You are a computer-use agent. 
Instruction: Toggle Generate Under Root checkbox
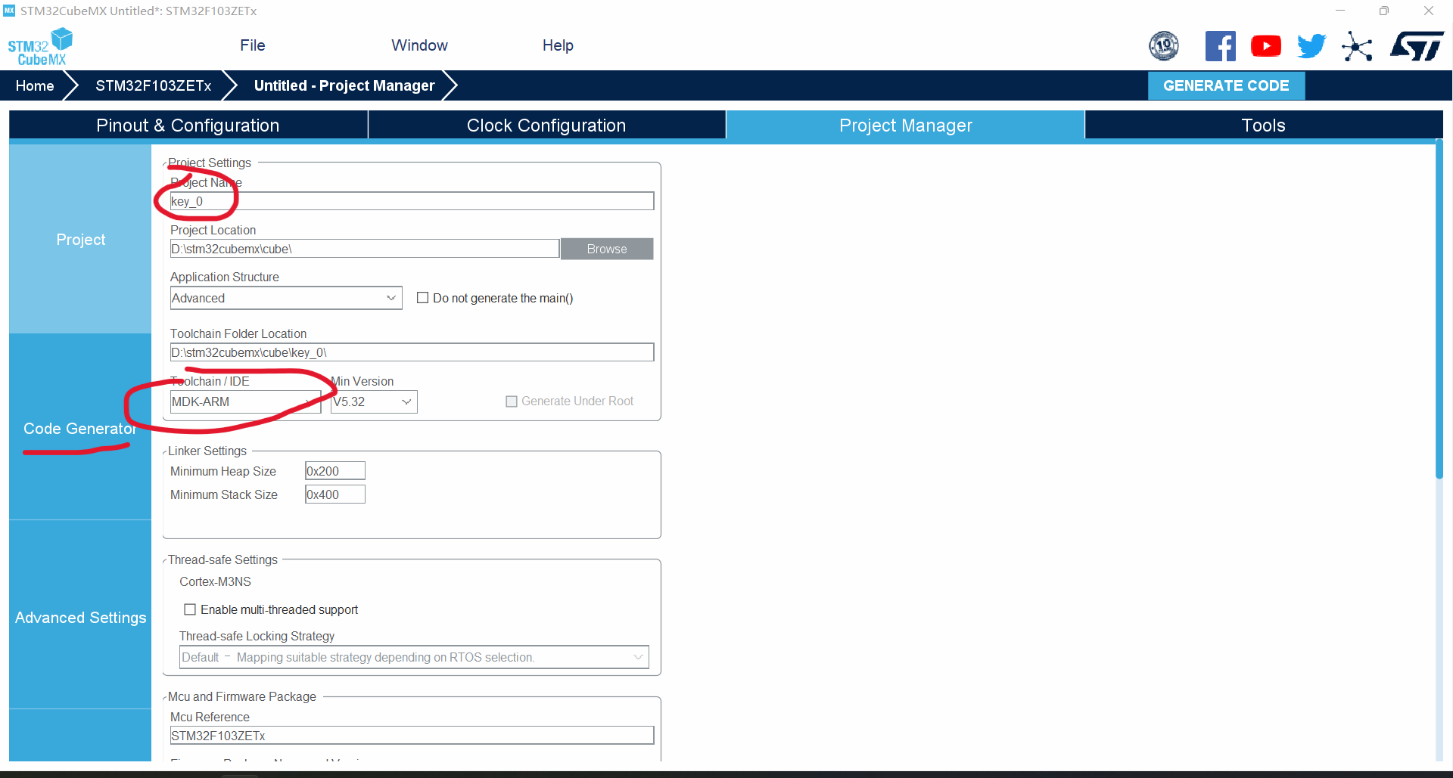click(x=512, y=401)
